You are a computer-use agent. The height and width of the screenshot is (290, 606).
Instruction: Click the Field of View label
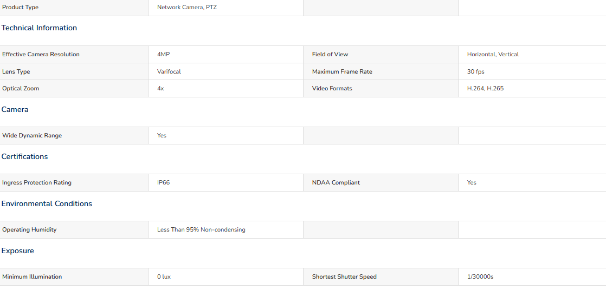[x=330, y=54]
